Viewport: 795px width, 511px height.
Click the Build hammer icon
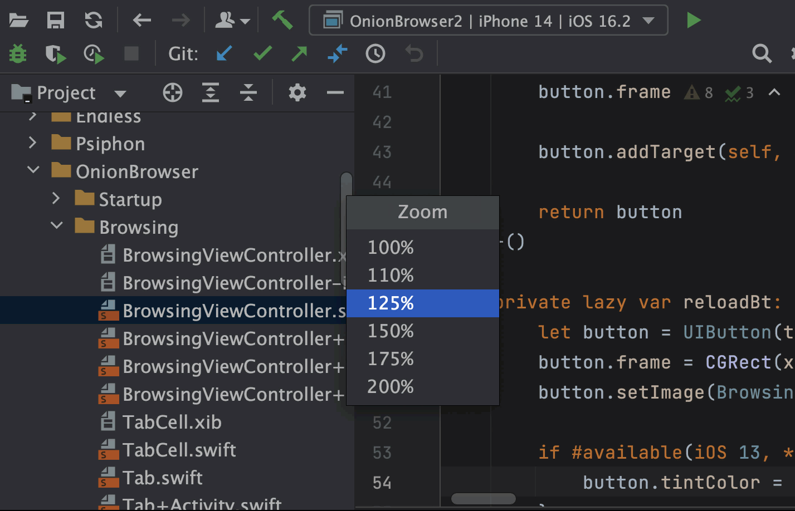pos(282,21)
